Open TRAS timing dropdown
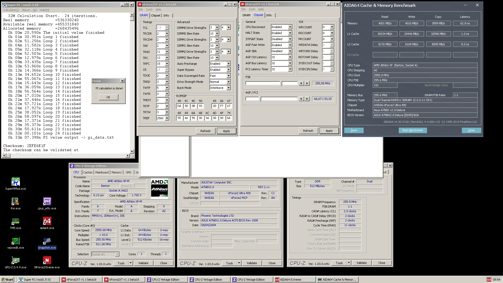Screen dimensions: 503x283 [x=167, y=52]
